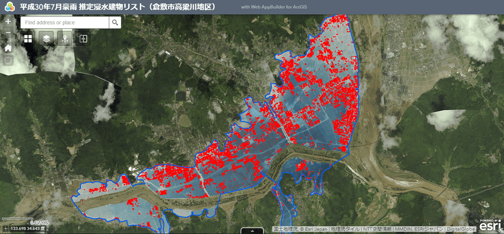Open the layer list widget

(x=47, y=39)
